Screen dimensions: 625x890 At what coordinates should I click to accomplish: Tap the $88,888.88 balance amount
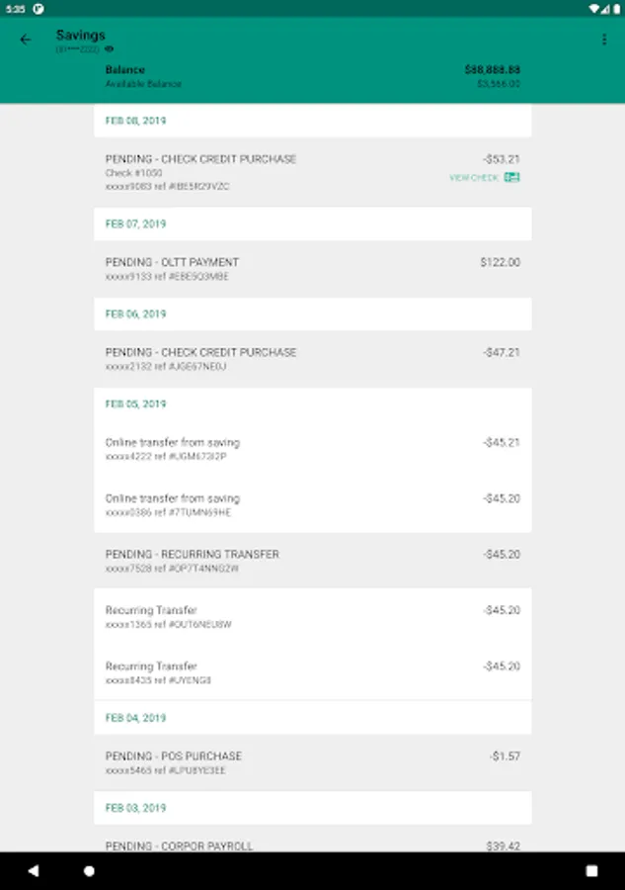[492, 70]
